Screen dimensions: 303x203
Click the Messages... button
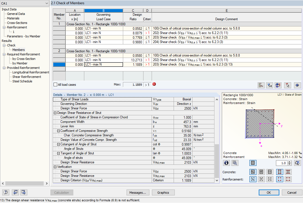click(138, 192)
